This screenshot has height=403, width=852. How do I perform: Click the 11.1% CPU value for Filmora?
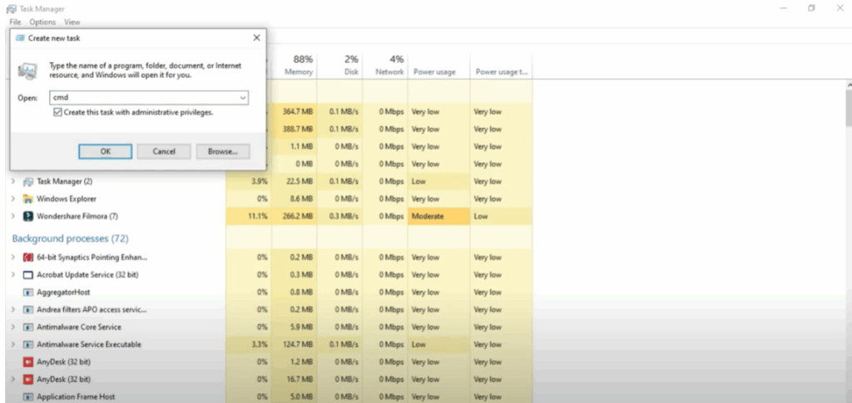pyautogui.click(x=258, y=216)
